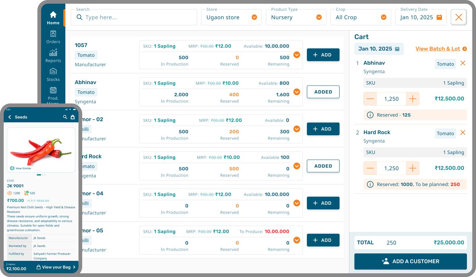The width and height of the screenshot is (476, 277).
Task: Open the Product Type dropdown
Action: (x=296, y=17)
